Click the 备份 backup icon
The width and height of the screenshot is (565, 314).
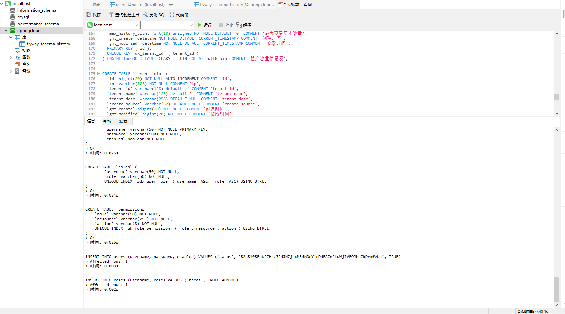coord(17,71)
